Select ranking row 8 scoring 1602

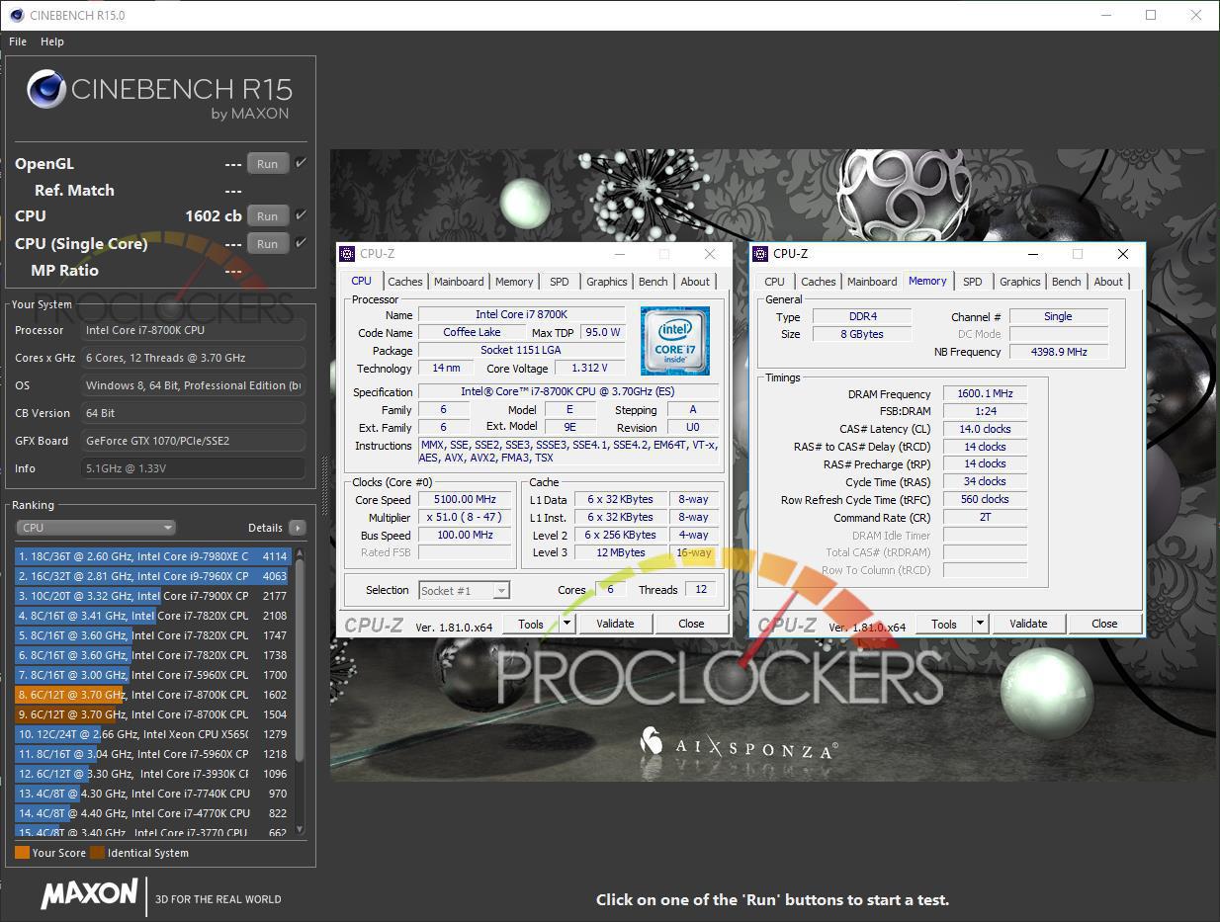(x=152, y=695)
